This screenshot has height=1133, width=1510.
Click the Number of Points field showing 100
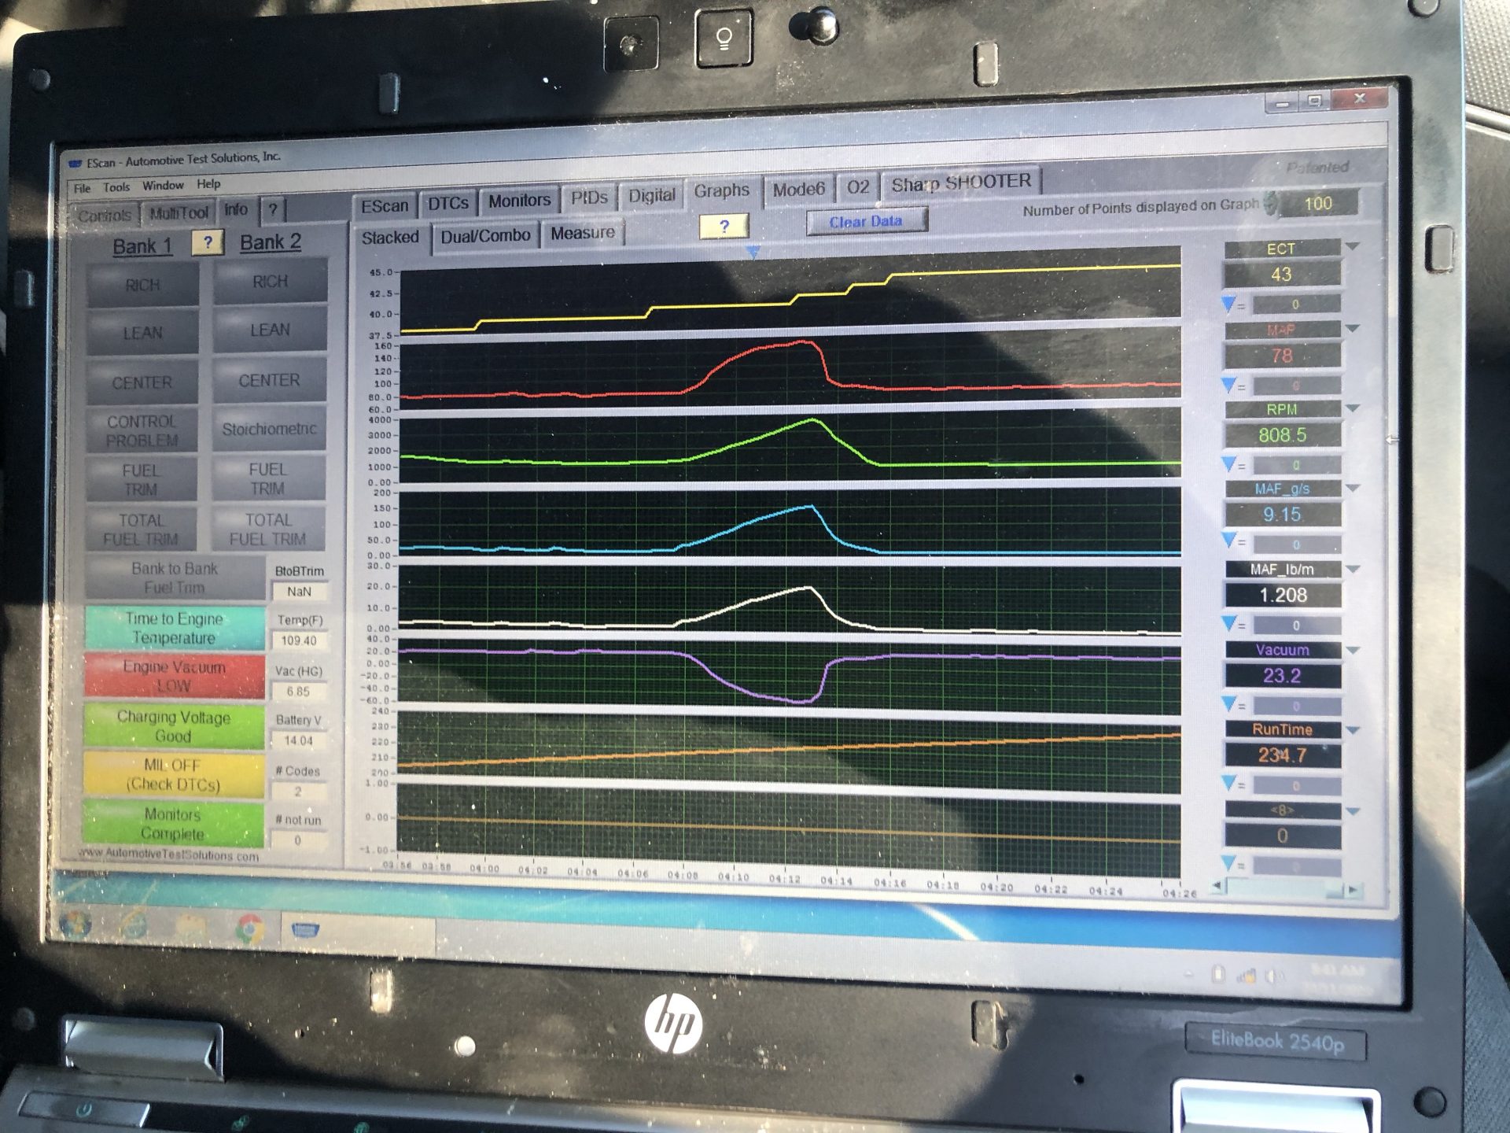pos(1318,204)
